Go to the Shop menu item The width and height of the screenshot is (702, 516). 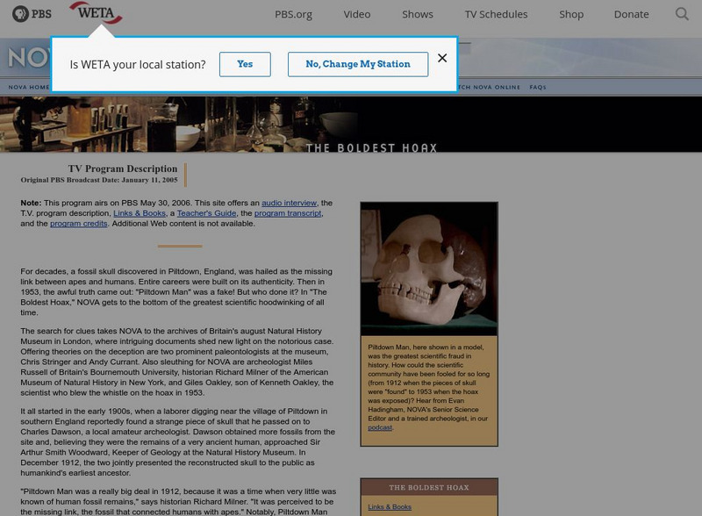571,14
